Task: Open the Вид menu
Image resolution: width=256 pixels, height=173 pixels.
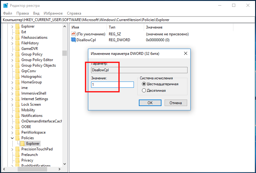Action: pyautogui.click(x=36, y=13)
